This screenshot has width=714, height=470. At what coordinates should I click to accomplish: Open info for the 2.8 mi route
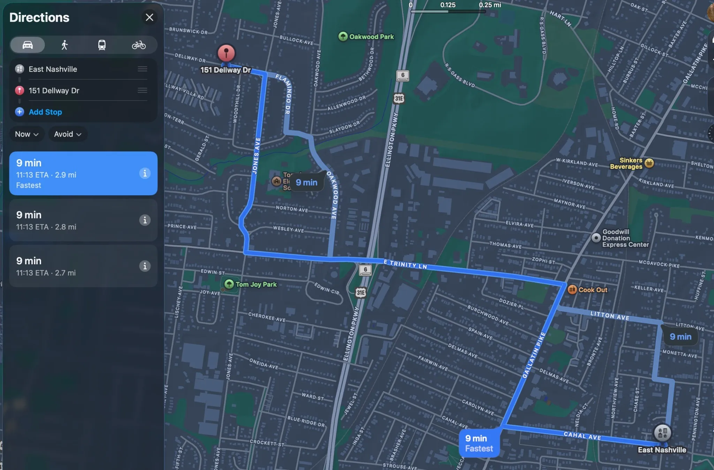(145, 220)
